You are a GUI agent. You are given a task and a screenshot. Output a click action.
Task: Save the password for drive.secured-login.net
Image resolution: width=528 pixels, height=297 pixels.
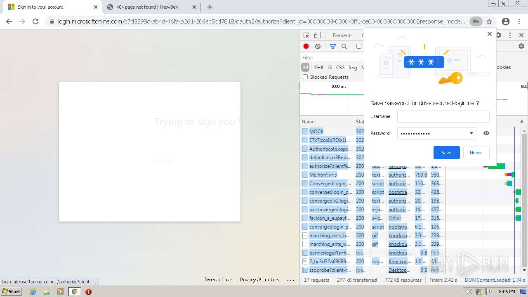(446, 153)
